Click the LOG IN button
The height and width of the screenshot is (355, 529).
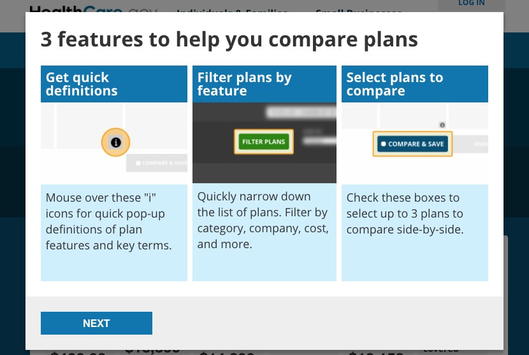(471, 4)
